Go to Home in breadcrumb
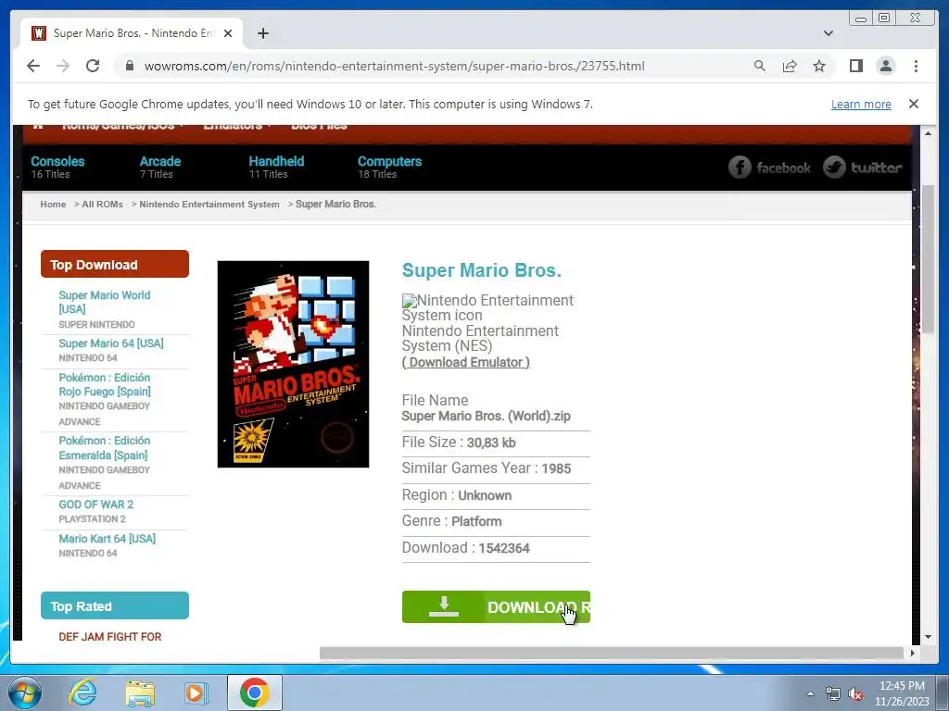 point(53,205)
